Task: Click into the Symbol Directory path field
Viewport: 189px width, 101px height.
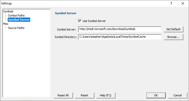Action: point(120,37)
